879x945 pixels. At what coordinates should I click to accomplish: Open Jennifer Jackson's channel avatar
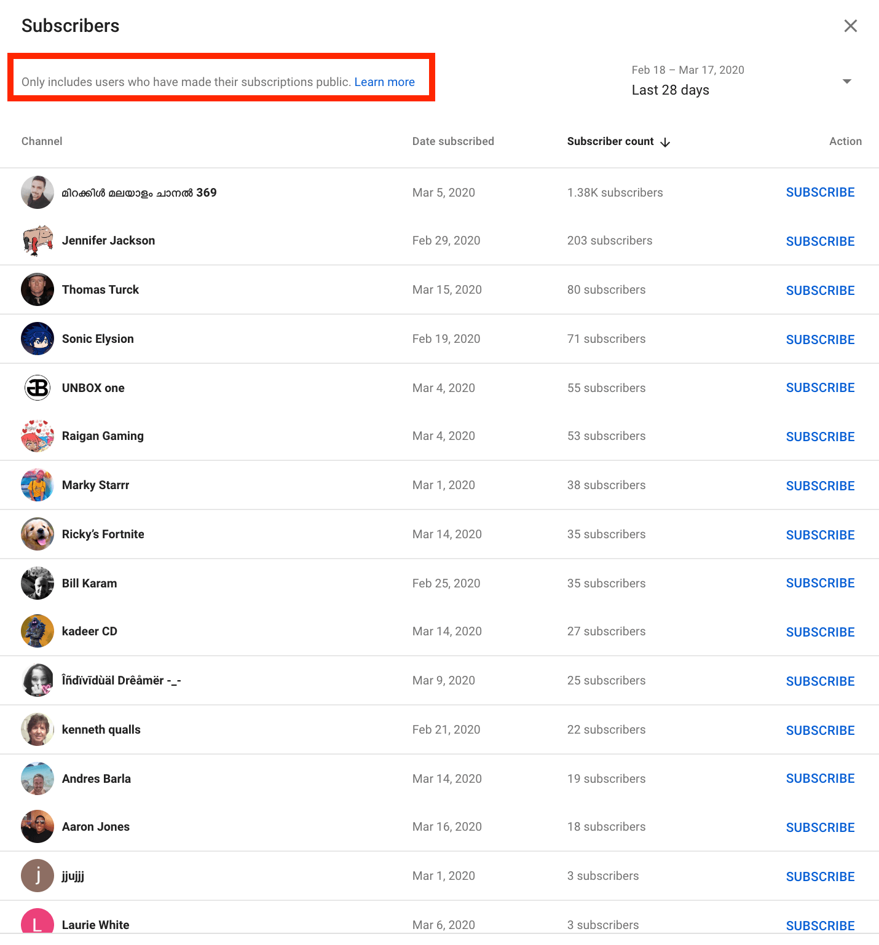coord(37,241)
